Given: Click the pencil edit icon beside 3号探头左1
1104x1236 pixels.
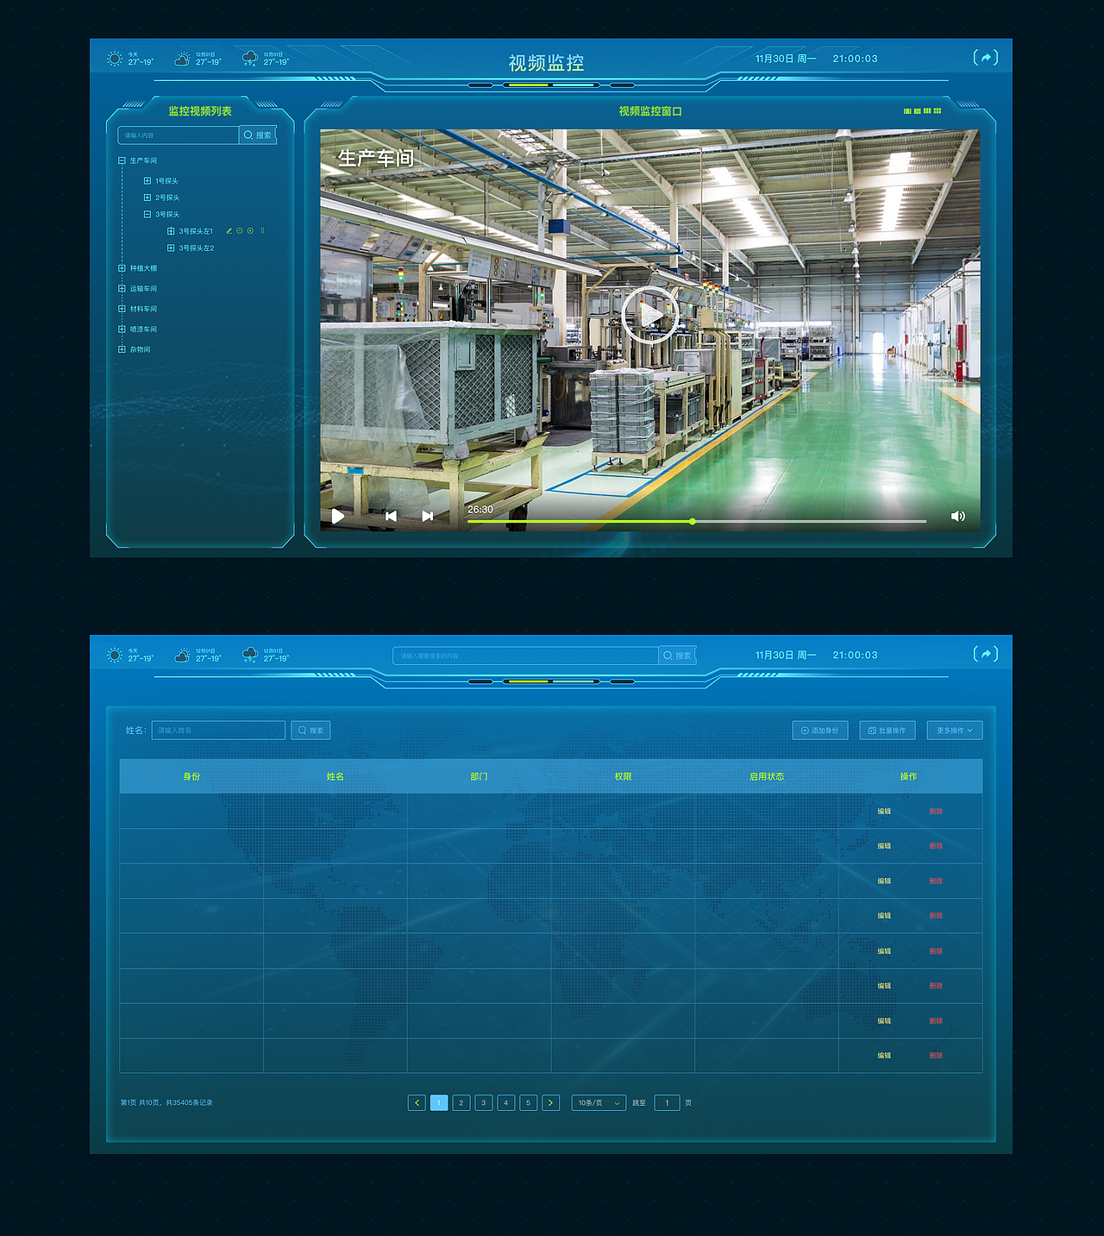Looking at the screenshot, I should click(x=229, y=231).
